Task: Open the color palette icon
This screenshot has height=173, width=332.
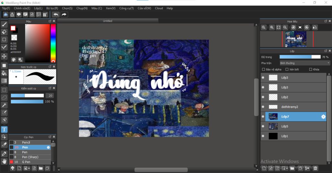Action: (14, 60)
